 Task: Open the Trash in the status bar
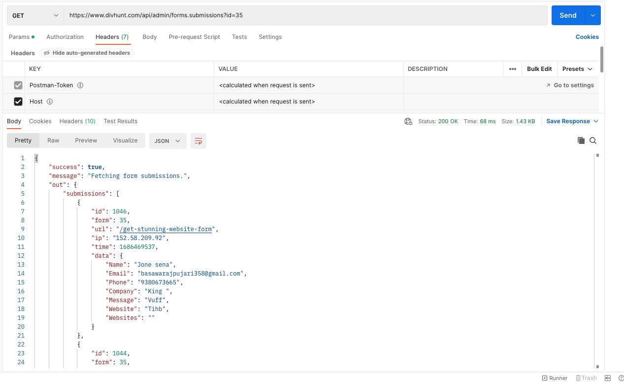coord(586,378)
